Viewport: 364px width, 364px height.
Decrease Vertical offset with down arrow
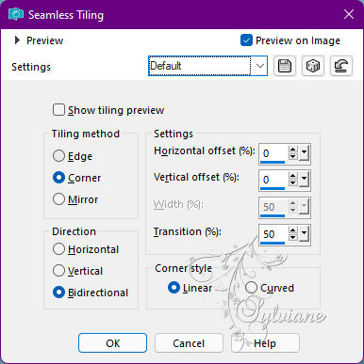[293, 183]
